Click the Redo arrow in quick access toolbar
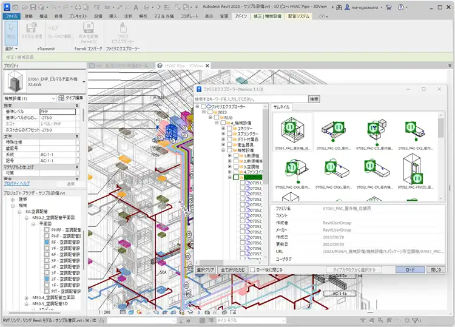This screenshot has height=327, width=455. 66,7
